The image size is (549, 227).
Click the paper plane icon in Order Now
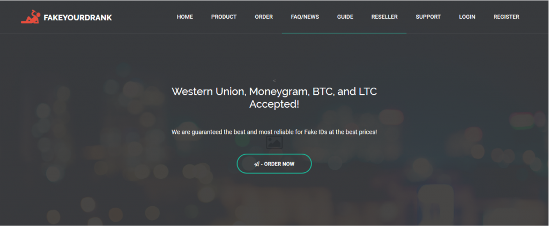pyautogui.click(x=257, y=164)
